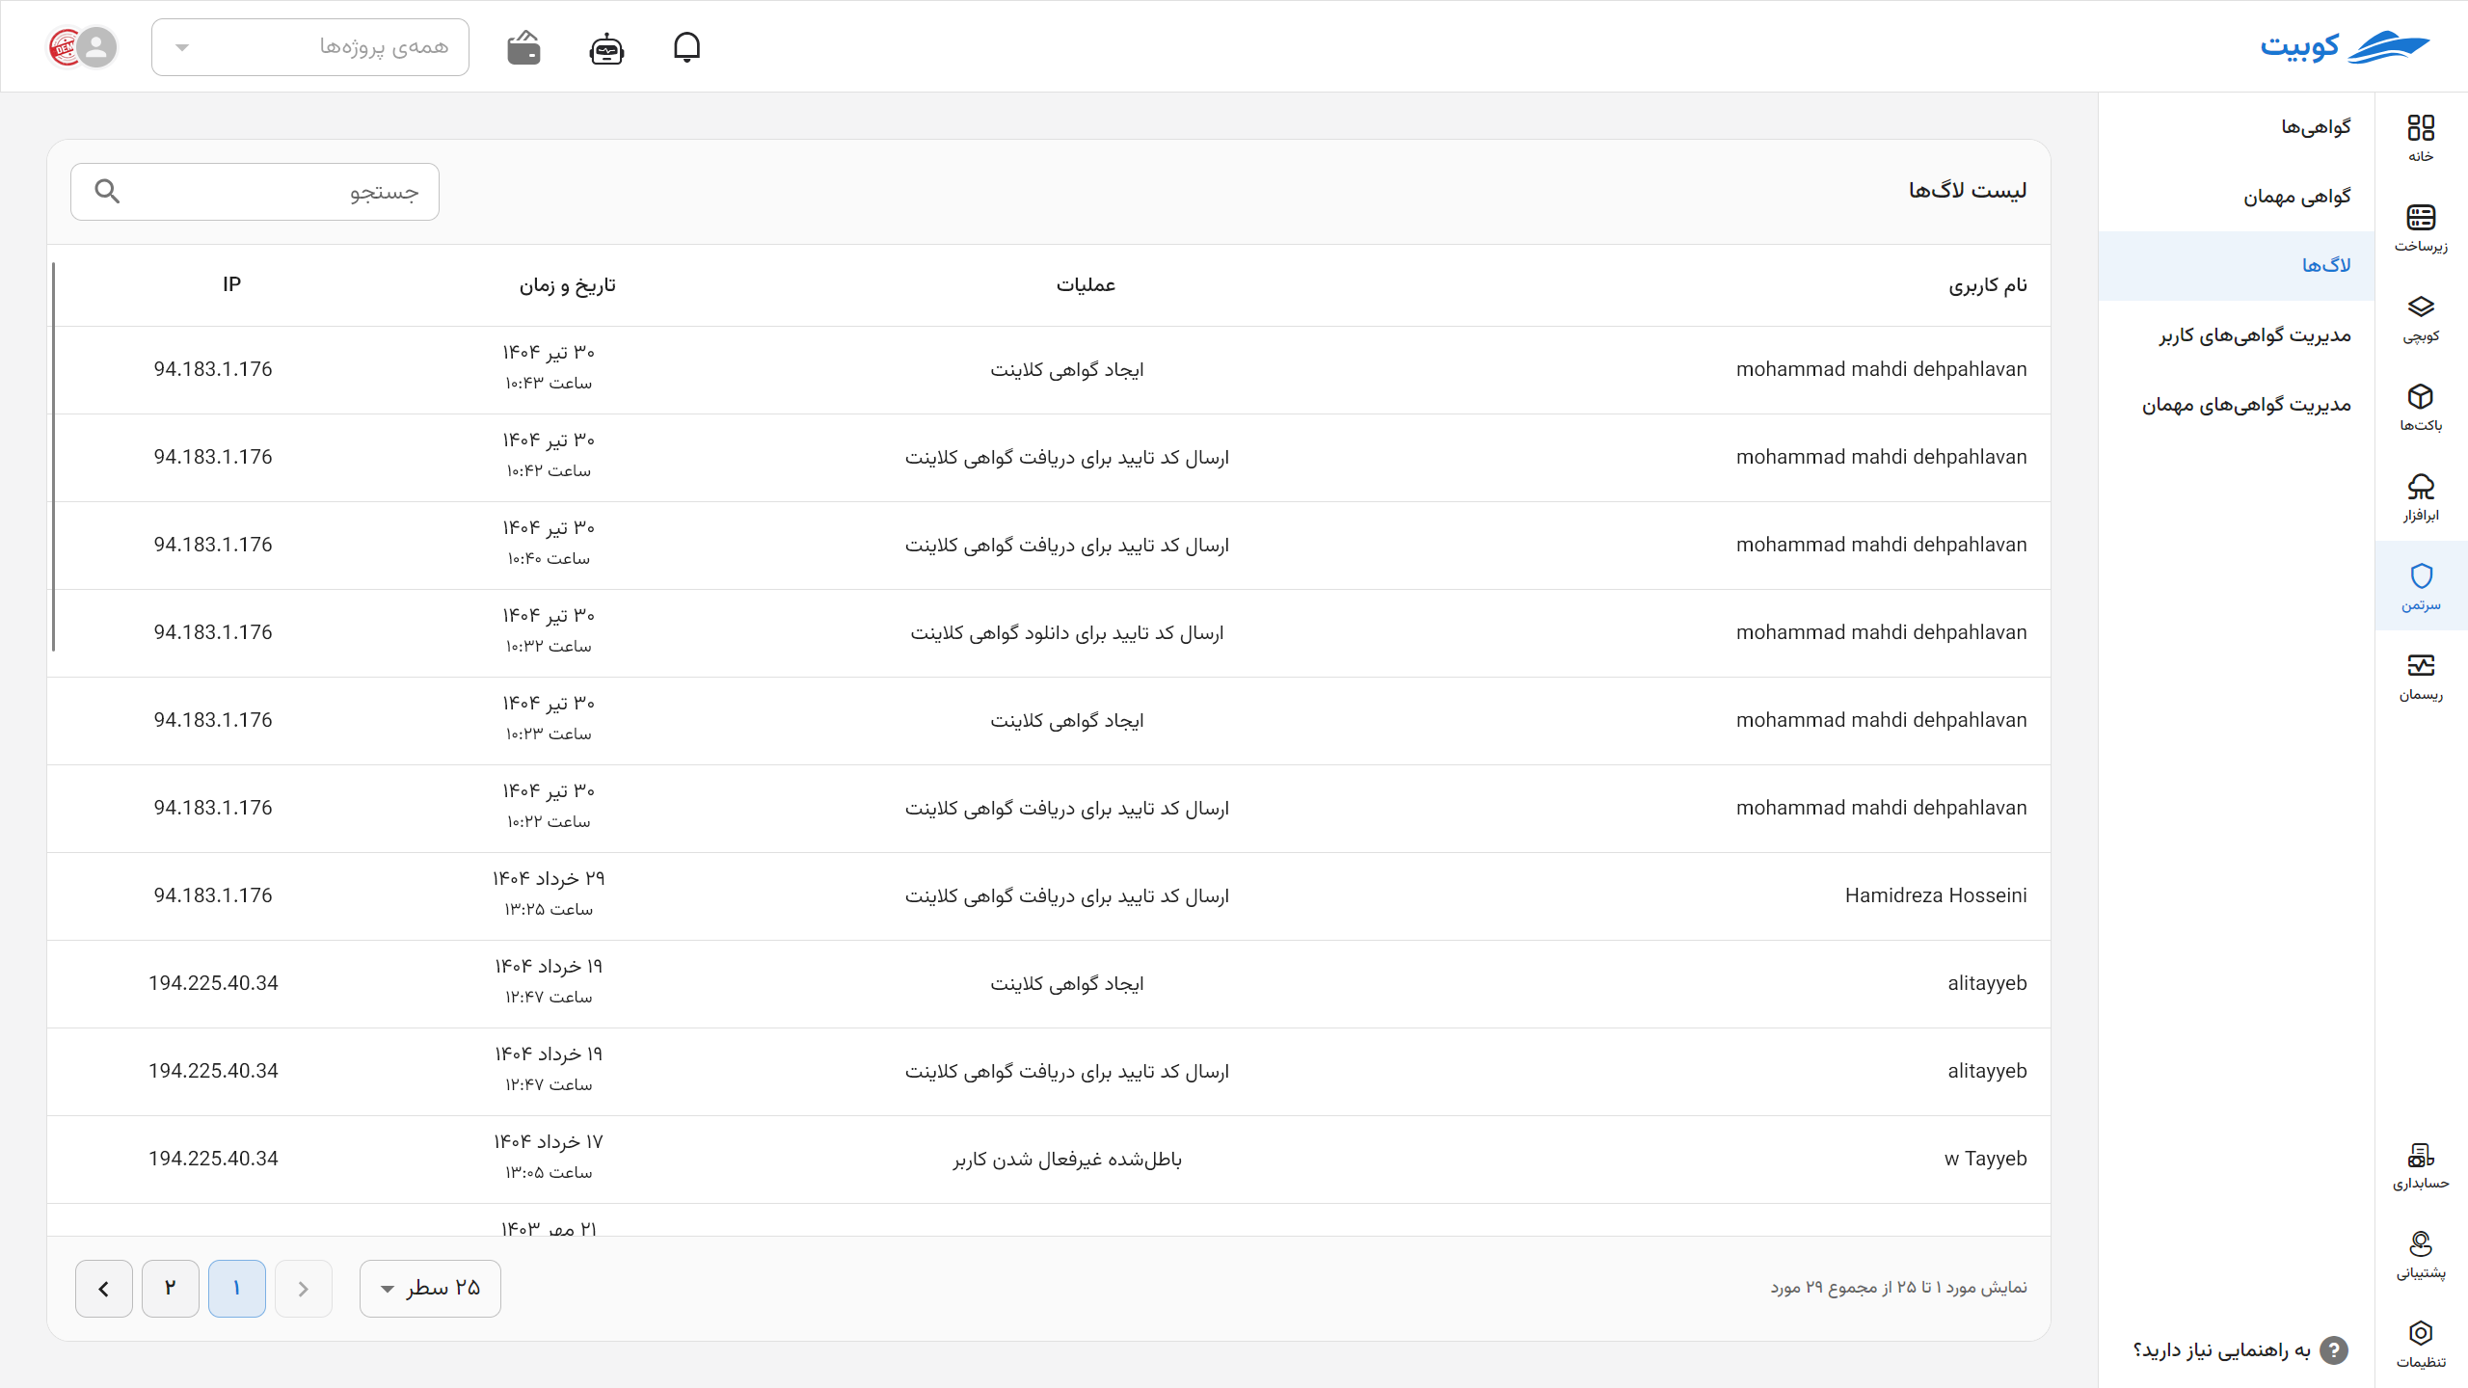Viewport: 2468px width, 1388px height.
Task: Click the نمایش مورد ۱ تا ۲۵ summary text
Action: coord(1898,1288)
